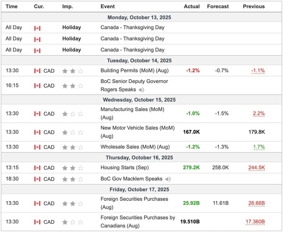This screenshot has height=232, width=283.
Task: Click Canada flag in Housing Starts row
Action: 37,168
